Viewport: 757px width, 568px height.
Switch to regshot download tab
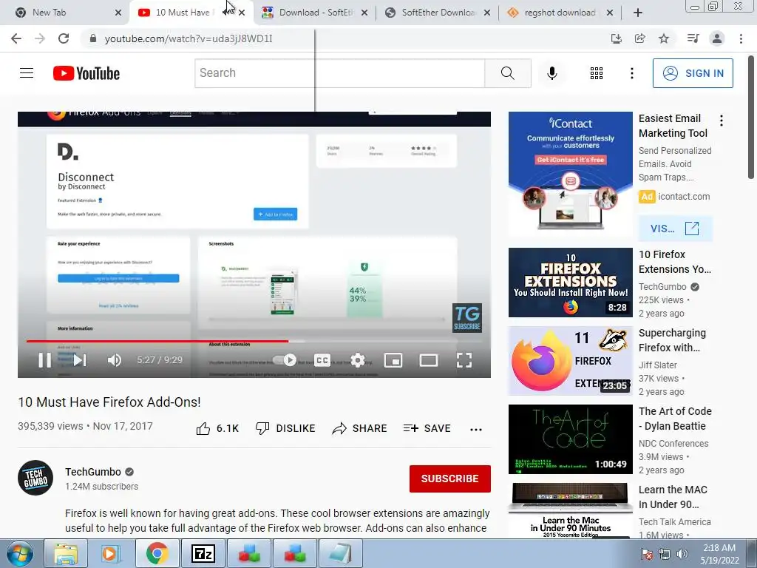tap(560, 13)
